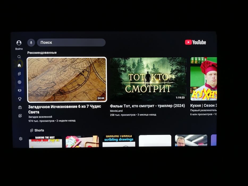Open the Library icon in the sidebar

click(20, 116)
